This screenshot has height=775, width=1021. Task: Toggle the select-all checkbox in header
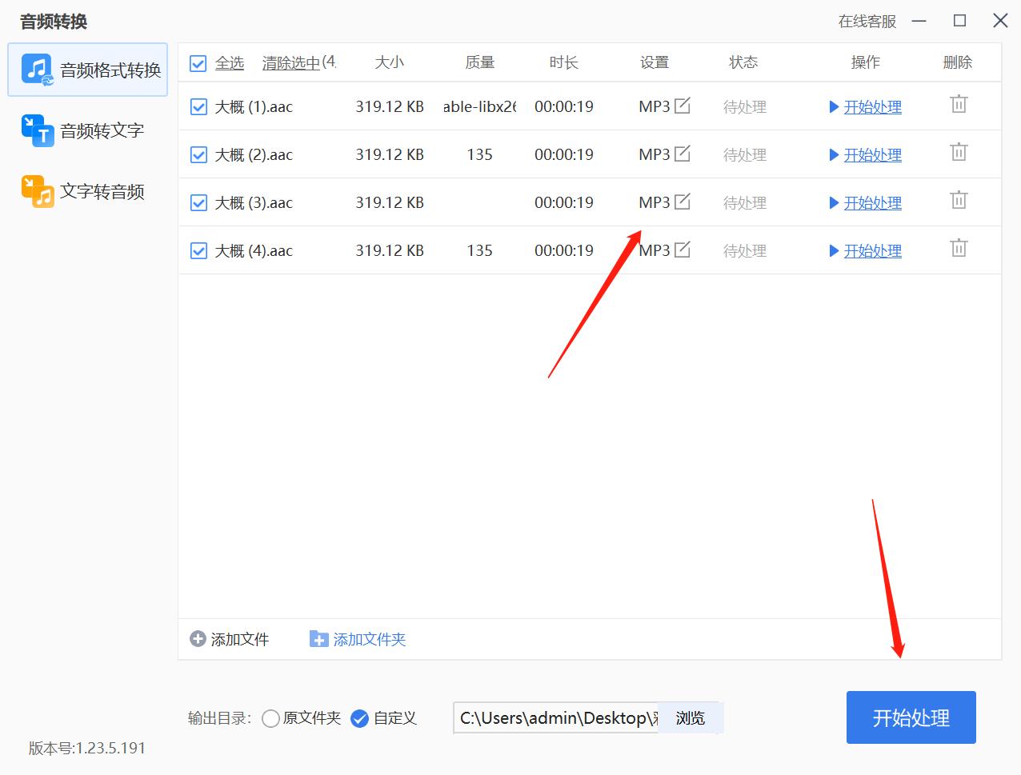(x=198, y=63)
